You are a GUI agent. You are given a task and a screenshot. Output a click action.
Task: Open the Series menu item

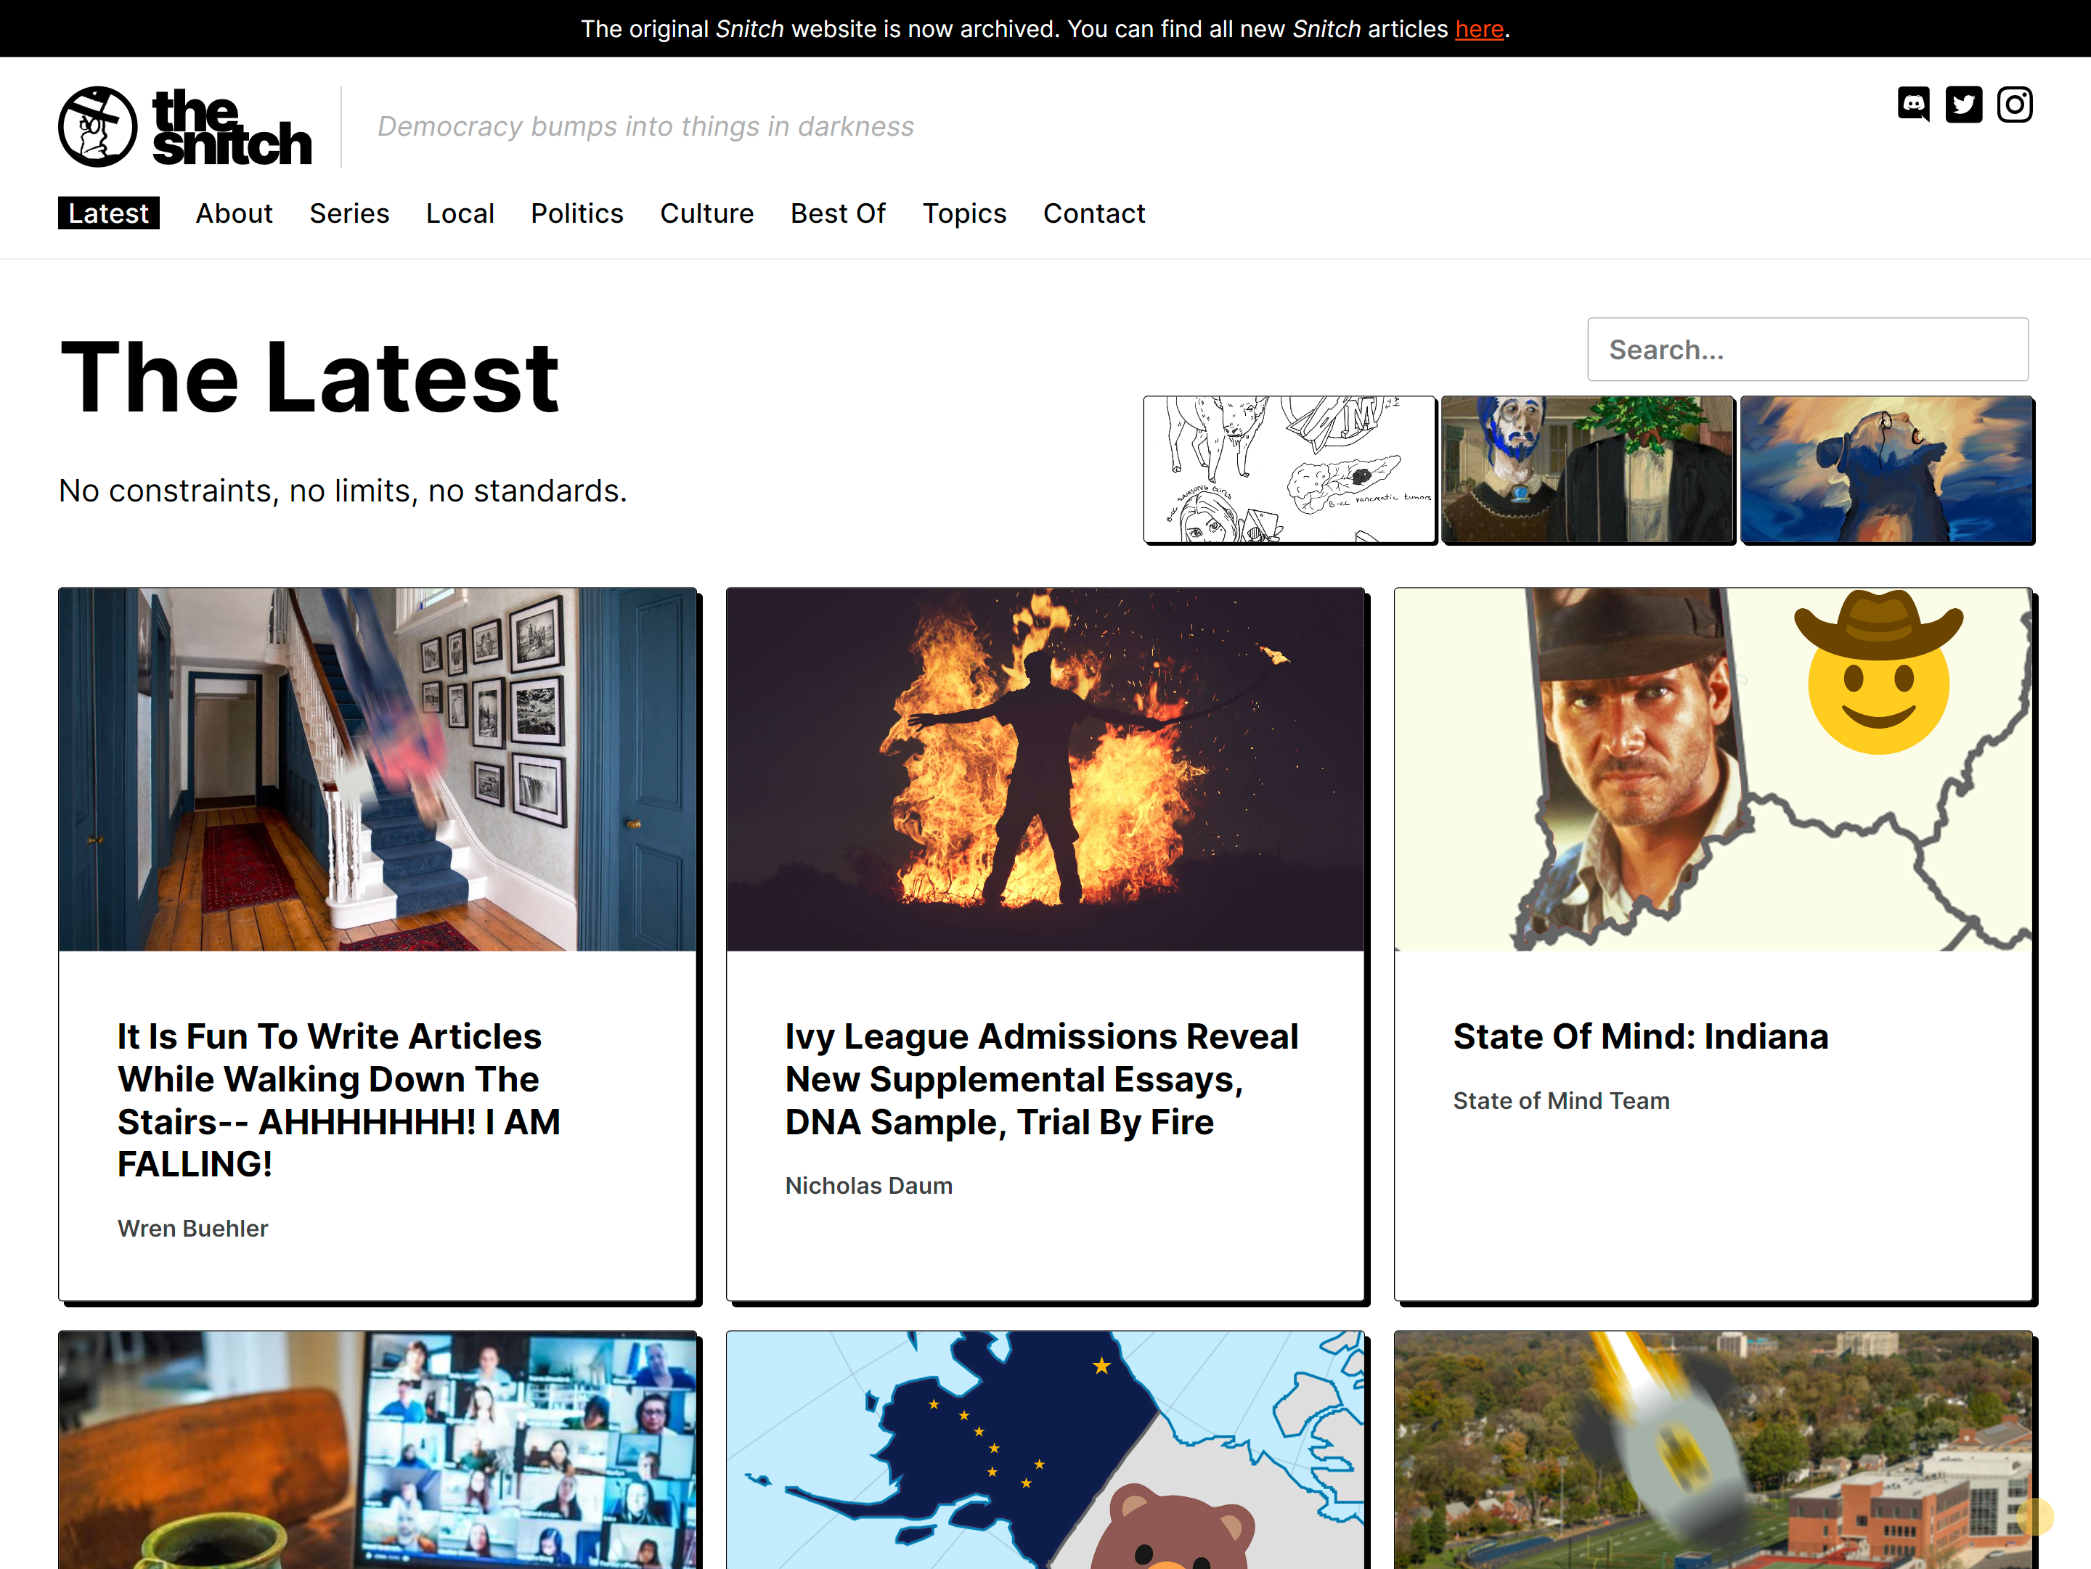coord(348,213)
